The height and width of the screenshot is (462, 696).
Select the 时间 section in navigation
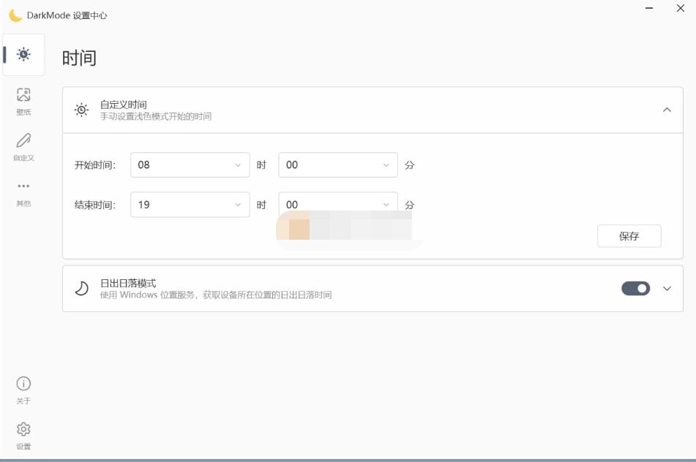tap(24, 53)
